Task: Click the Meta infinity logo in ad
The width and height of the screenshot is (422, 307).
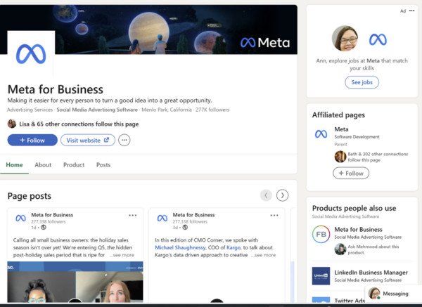Action: tap(378, 39)
